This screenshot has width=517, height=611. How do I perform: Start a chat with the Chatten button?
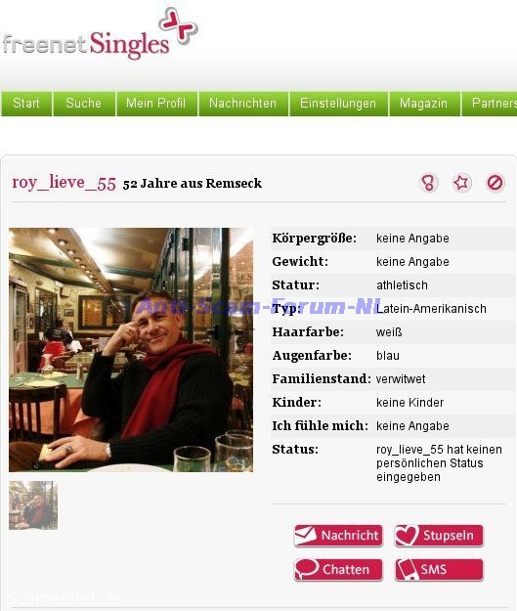[x=338, y=570]
